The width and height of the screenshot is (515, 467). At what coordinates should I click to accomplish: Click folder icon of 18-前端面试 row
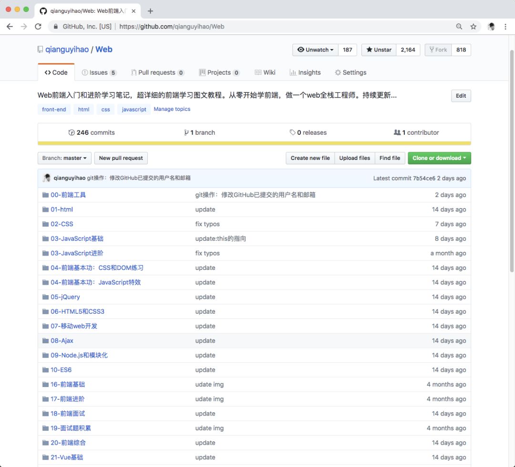pyautogui.click(x=45, y=414)
